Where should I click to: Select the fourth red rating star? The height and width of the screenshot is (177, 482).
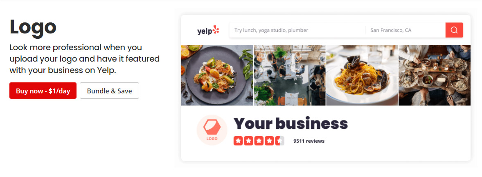(x=270, y=141)
